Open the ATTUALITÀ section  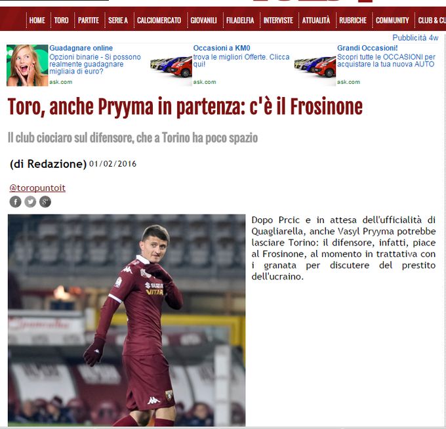click(316, 20)
